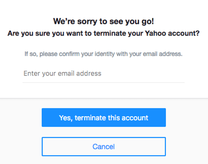The height and width of the screenshot is (164, 208).
Task: Confirm with 'Yes, terminate this account' button
Action: (x=104, y=118)
